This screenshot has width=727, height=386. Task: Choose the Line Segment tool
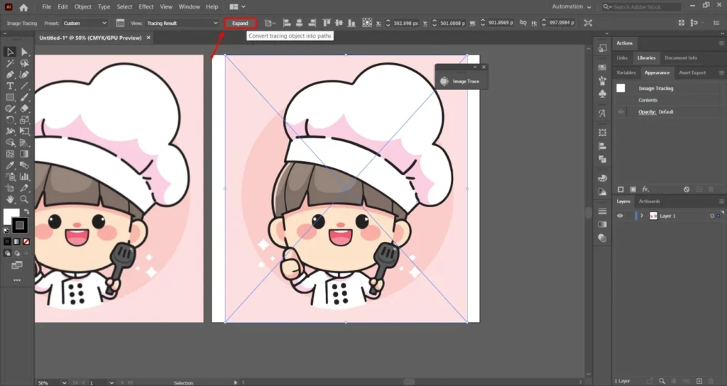coord(24,86)
